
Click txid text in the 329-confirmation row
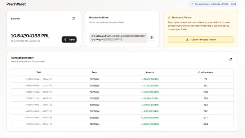pos(37,98)
